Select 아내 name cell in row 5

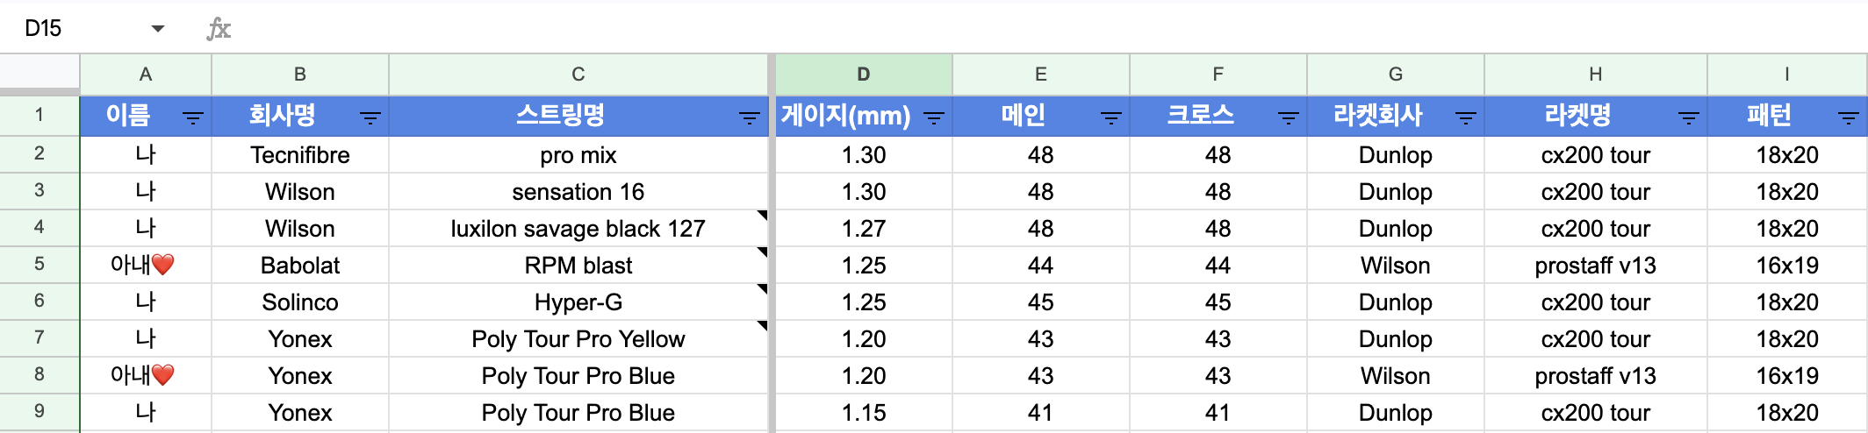[146, 265]
